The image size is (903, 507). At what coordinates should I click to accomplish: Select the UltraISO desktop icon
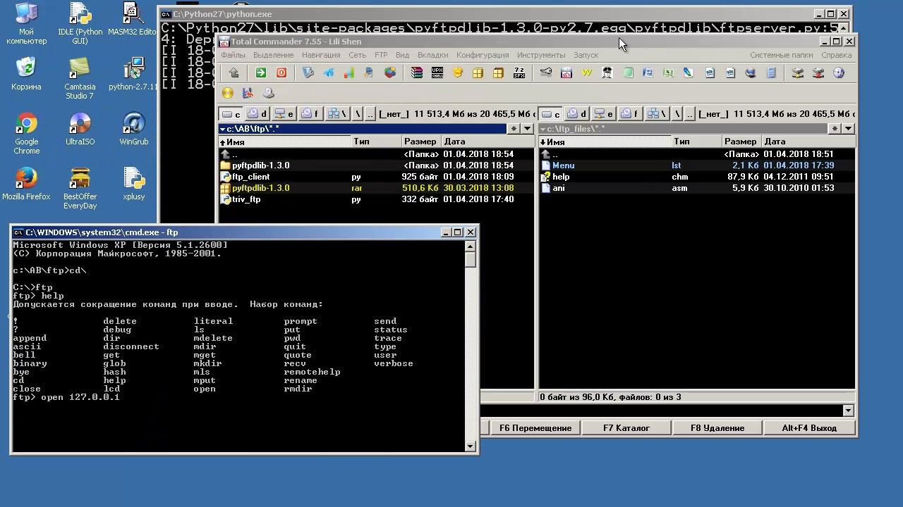coord(80,129)
